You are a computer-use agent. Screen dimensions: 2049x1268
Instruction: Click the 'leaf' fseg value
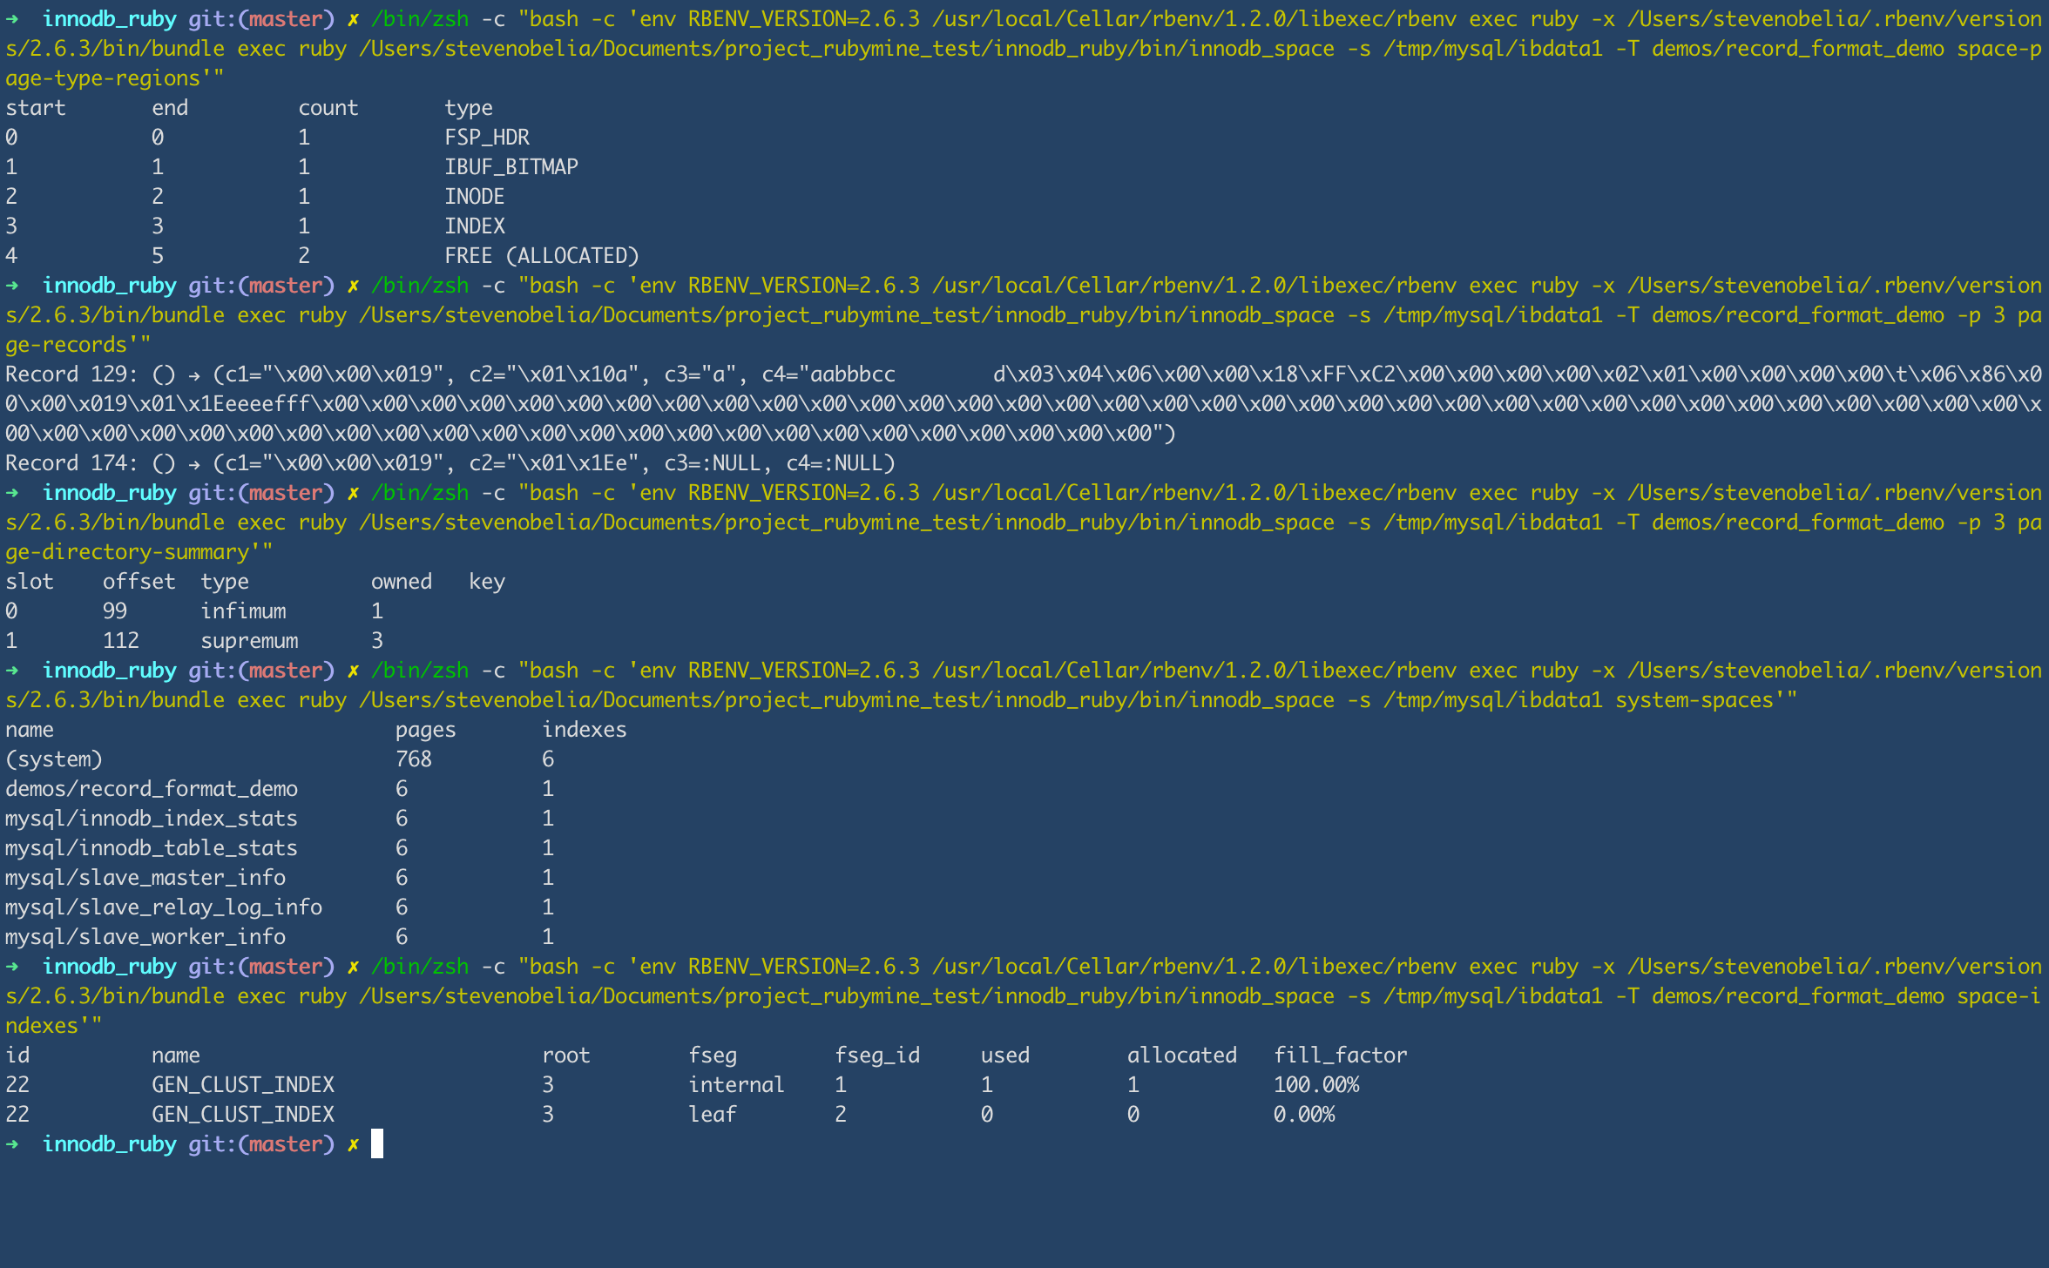pyautogui.click(x=712, y=1115)
